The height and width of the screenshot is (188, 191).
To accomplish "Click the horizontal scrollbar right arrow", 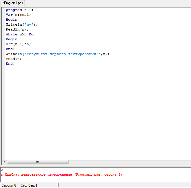I will click(189, 162).
